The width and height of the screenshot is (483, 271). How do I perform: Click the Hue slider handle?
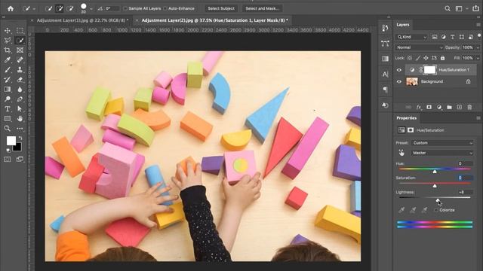[x=435, y=172]
